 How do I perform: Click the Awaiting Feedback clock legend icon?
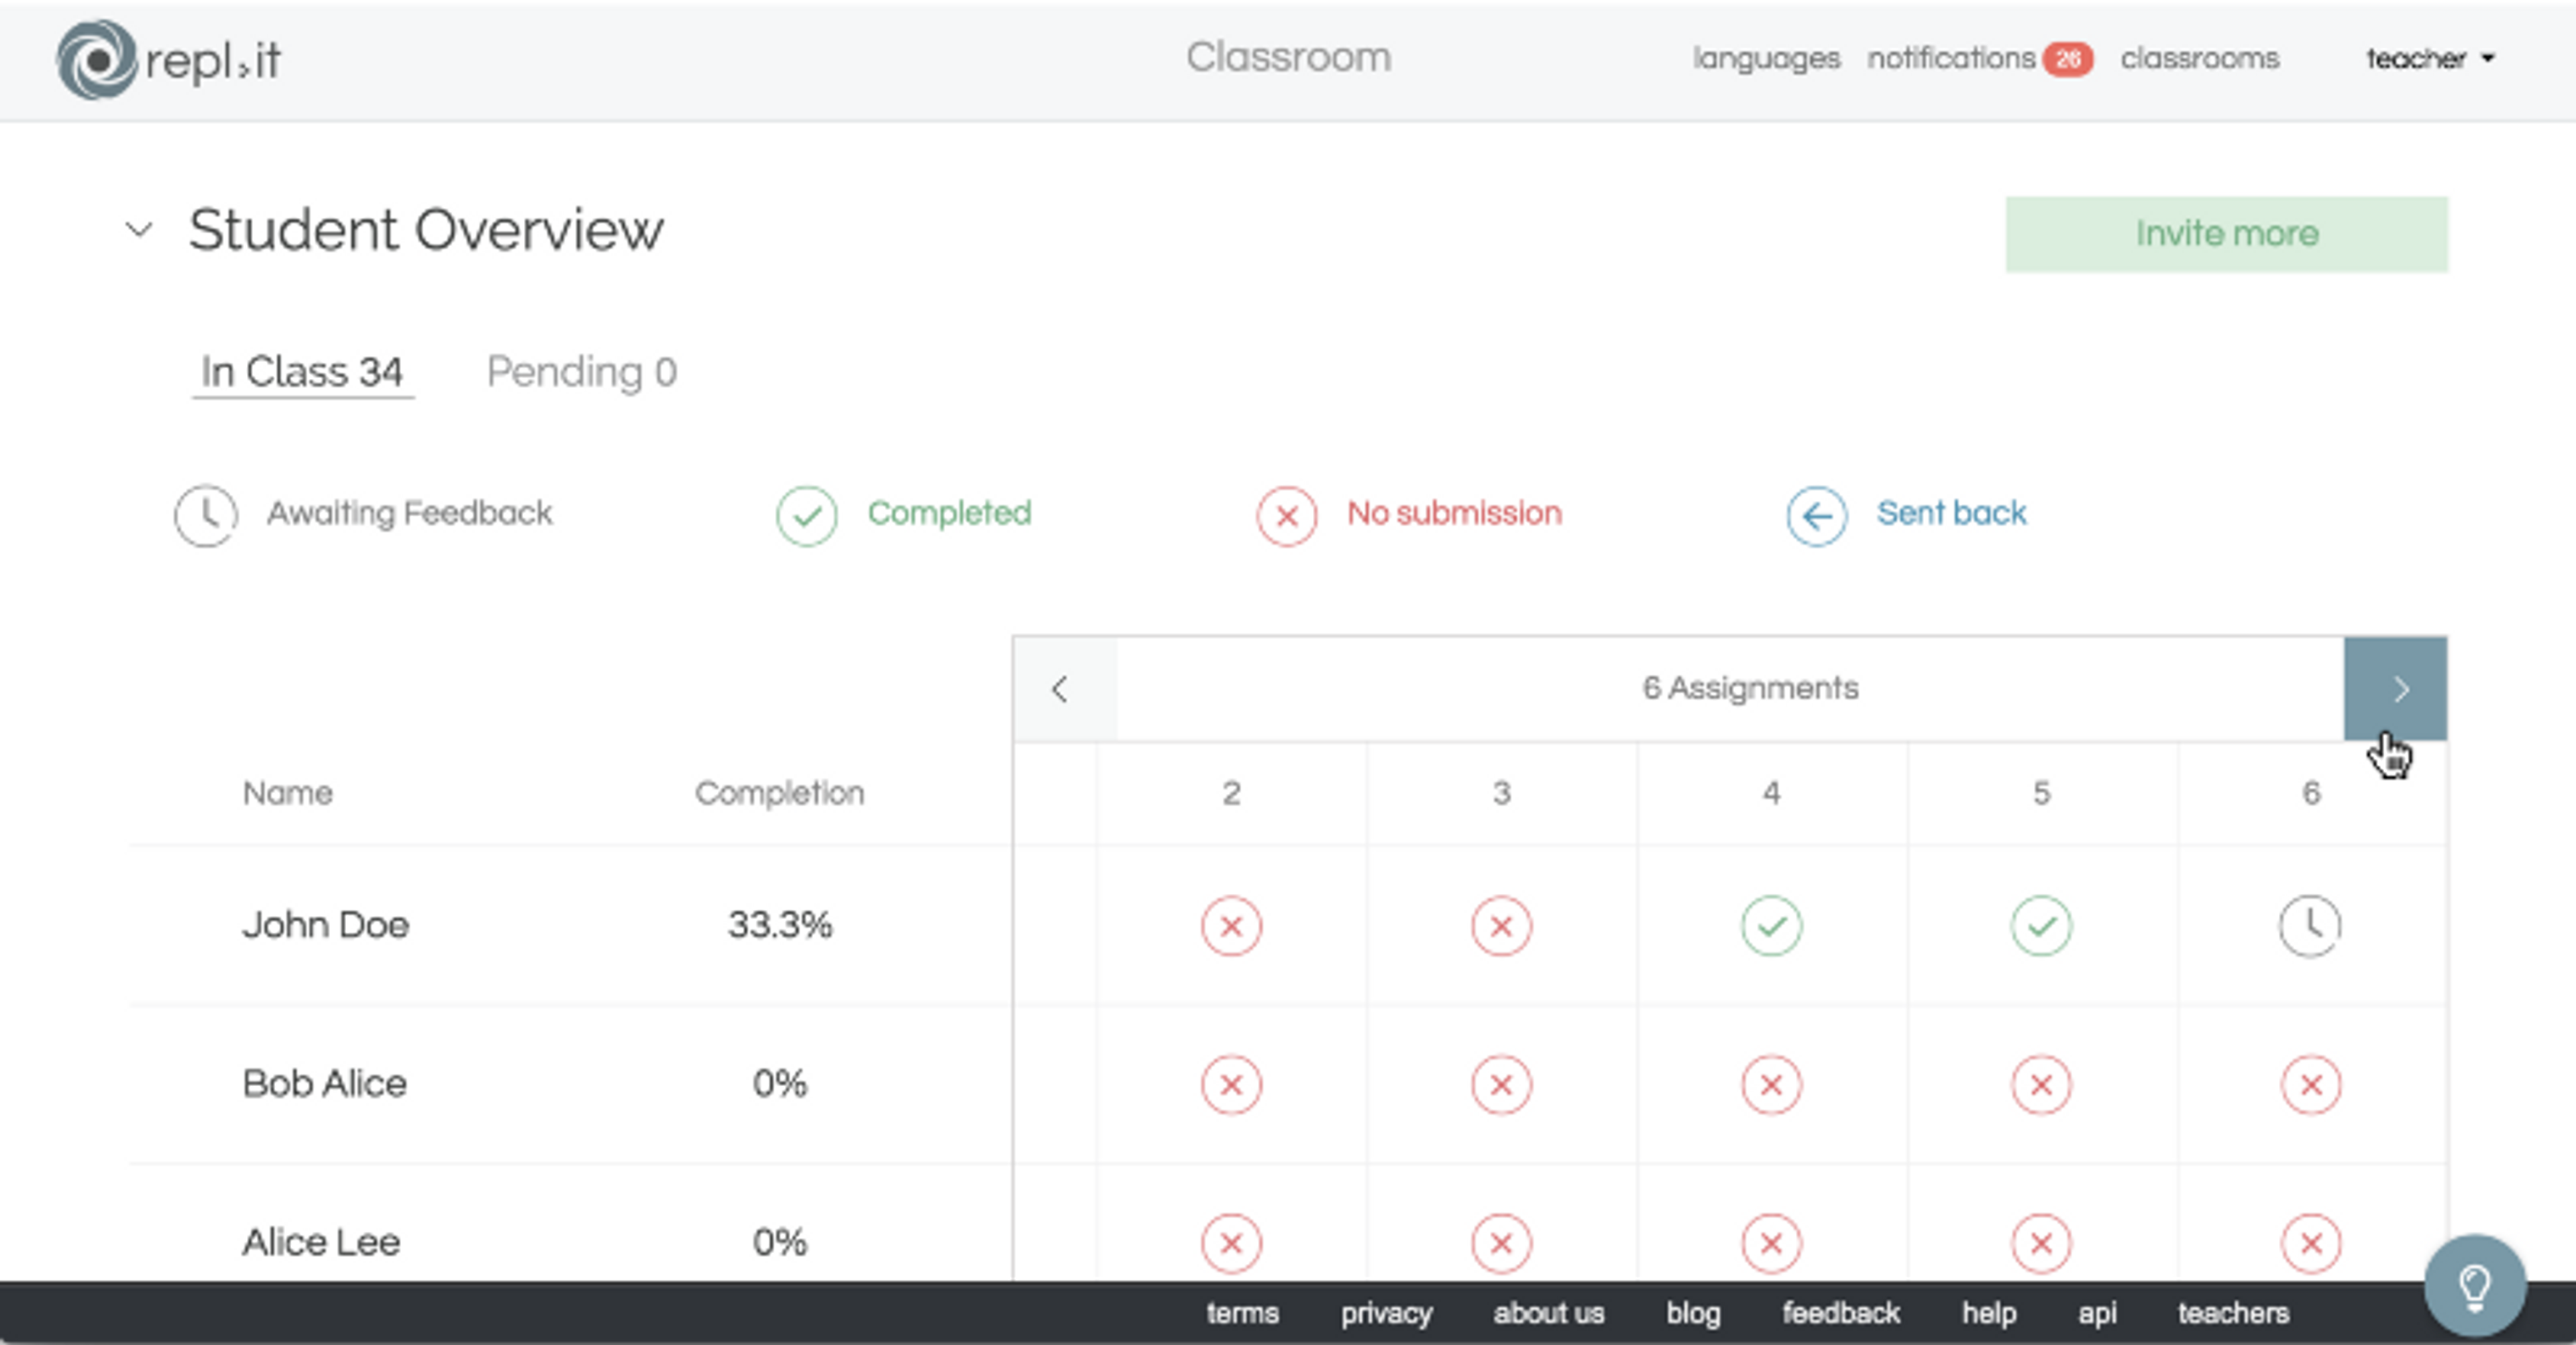tap(206, 516)
